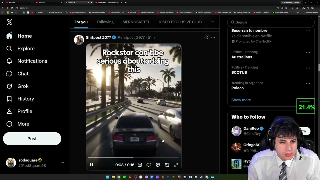Mute the Home / X tab audio

[x=88, y=2]
